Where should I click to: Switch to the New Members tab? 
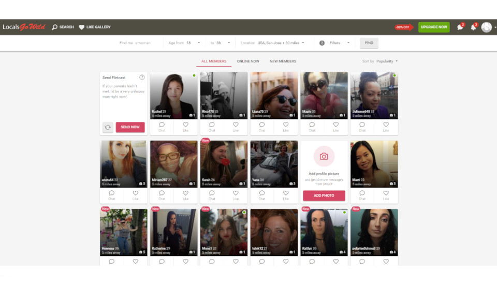click(x=283, y=61)
